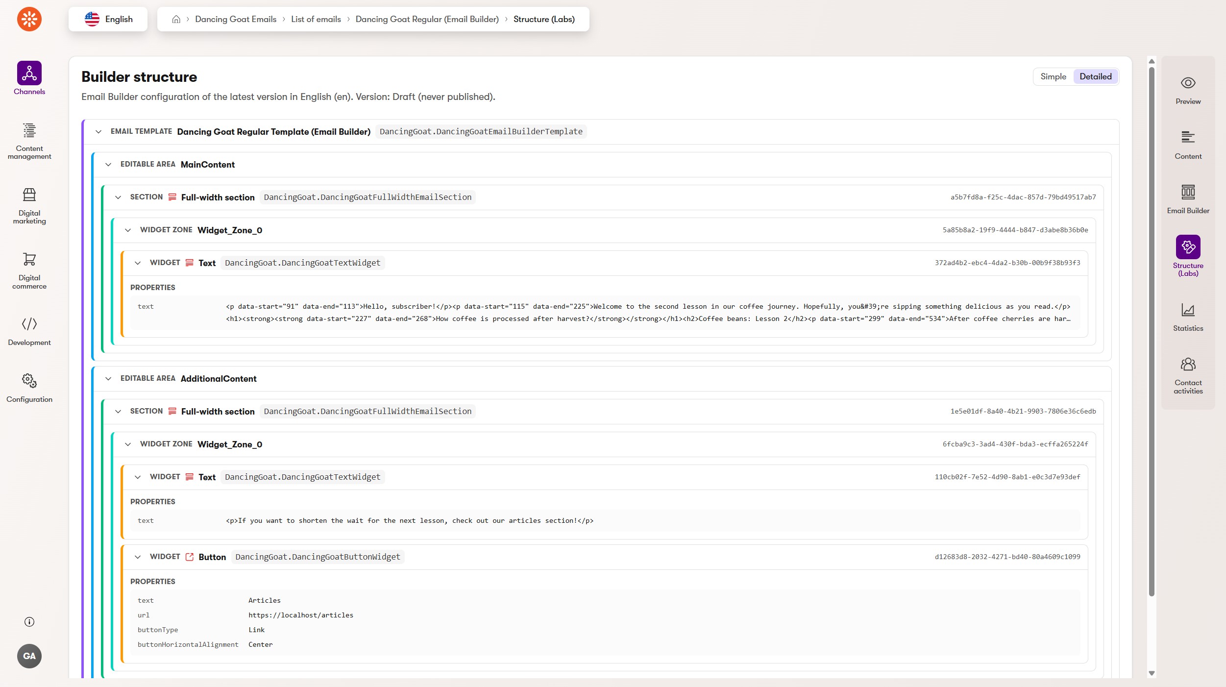The height and width of the screenshot is (687, 1226).
Task: Switch to the Simple view mode
Action: (1053, 76)
